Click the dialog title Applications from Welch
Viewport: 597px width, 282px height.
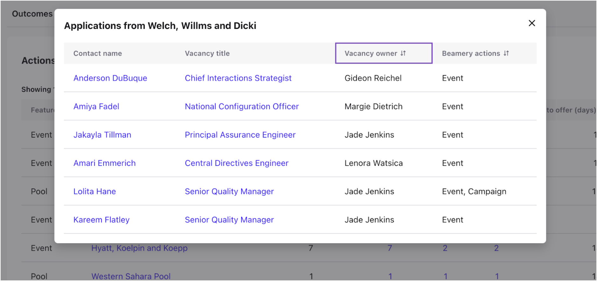tap(160, 26)
